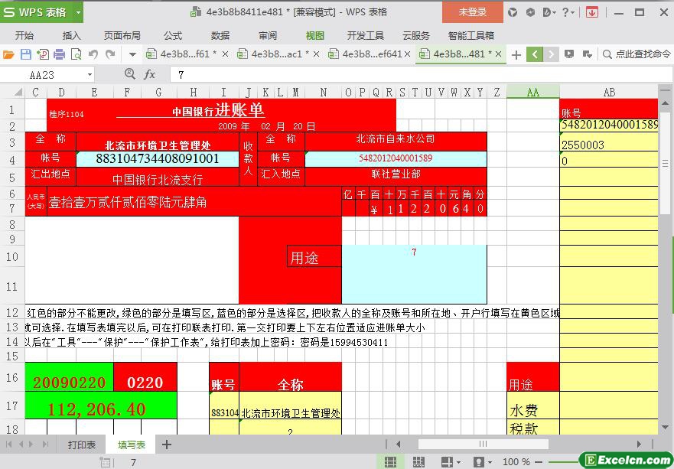Jump to first sheet navigation arrow
The image size is (674, 469).
(8, 444)
